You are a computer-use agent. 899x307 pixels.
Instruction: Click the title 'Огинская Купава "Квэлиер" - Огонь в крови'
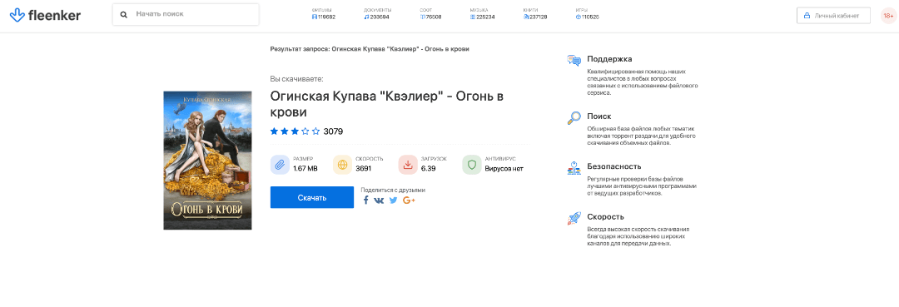pyautogui.click(x=387, y=104)
